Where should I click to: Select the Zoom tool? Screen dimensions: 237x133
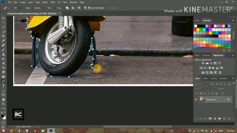pos(3,104)
